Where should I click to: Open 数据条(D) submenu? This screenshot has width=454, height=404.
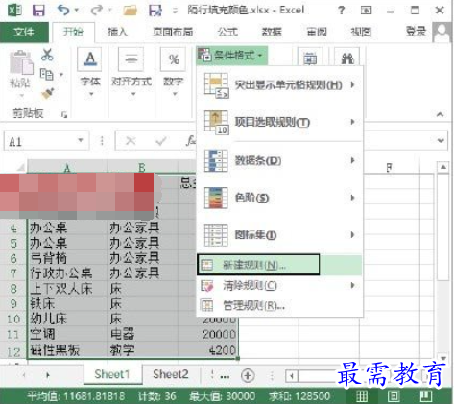click(279, 160)
